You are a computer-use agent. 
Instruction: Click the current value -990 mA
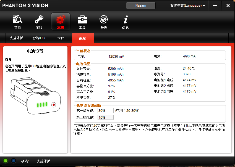coord(189,56)
